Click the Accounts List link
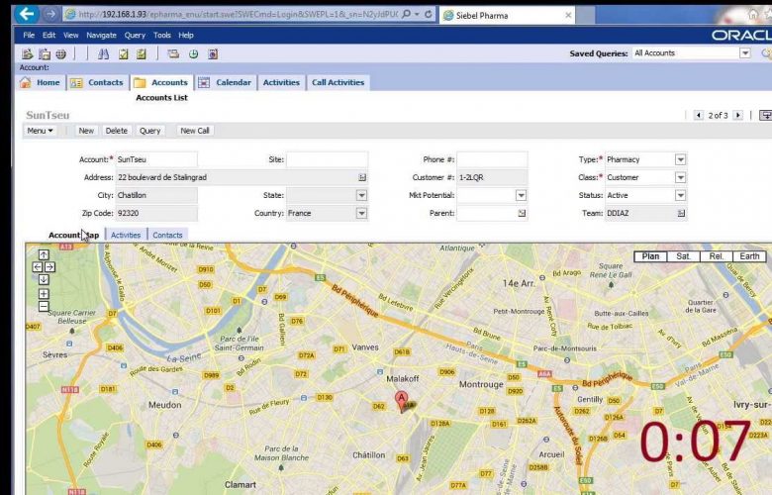The height and width of the screenshot is (495, 772). coord(161,98)
